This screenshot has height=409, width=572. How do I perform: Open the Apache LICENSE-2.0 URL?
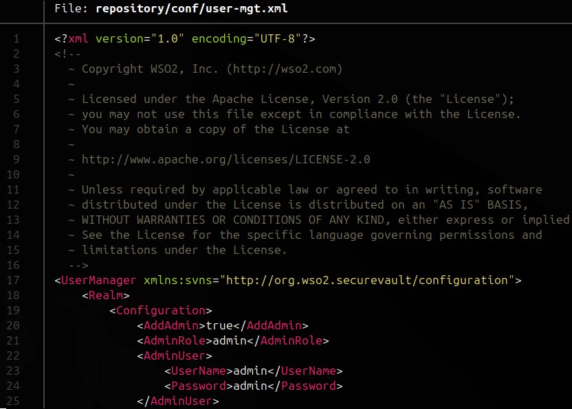point(225,159)
